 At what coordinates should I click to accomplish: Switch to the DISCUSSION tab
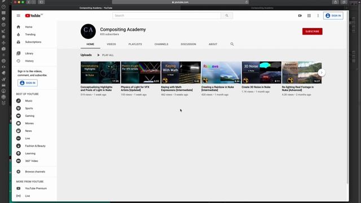(188, 44)
